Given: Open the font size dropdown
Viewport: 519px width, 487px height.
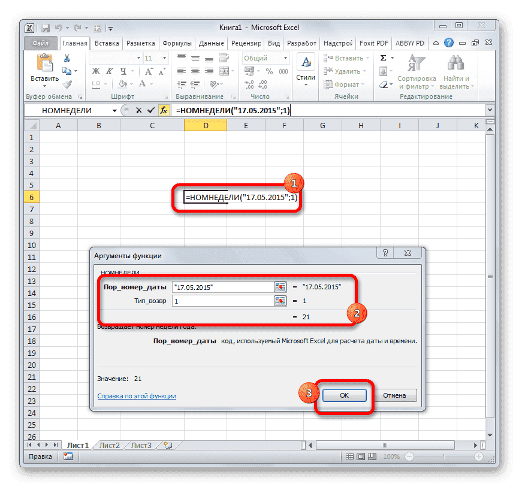Looking at the screenshot, I should [x=163, y=58].
